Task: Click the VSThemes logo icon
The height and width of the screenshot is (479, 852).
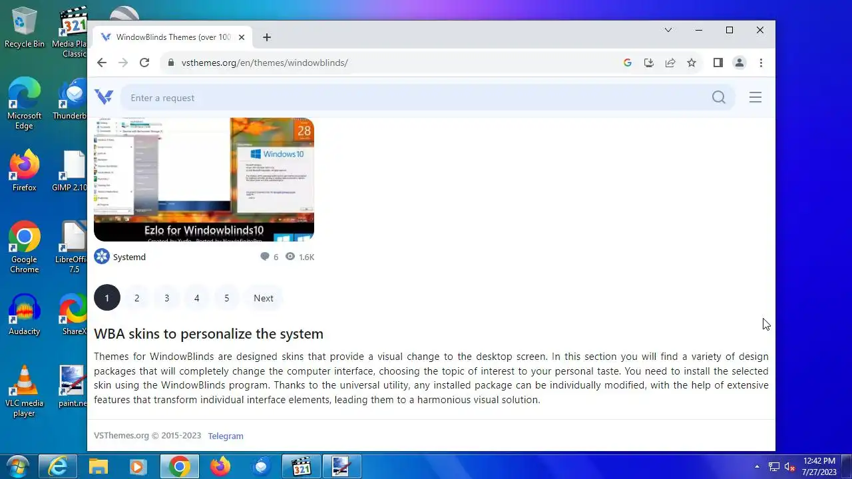Action: pos(104,97)
